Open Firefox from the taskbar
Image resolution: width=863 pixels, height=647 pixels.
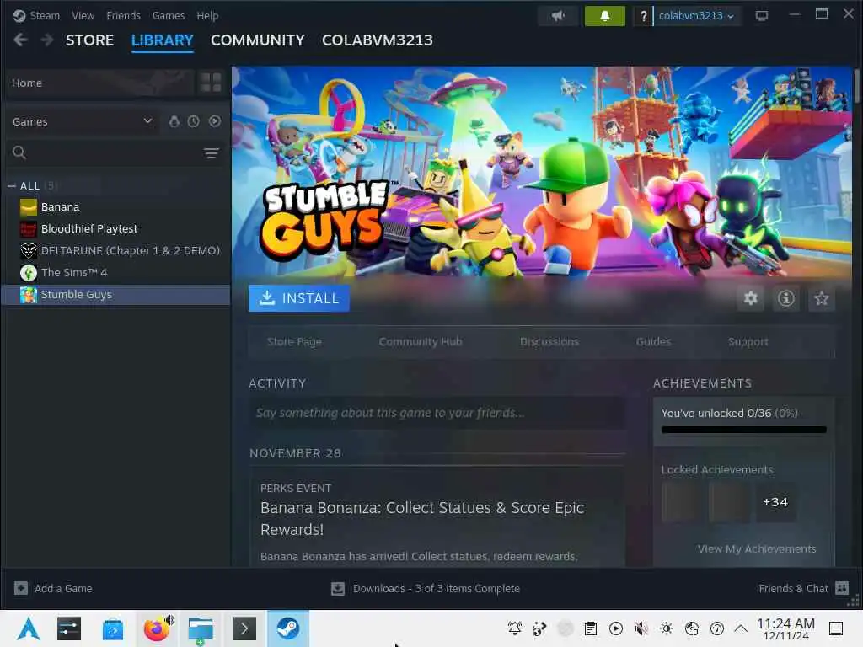157,628
